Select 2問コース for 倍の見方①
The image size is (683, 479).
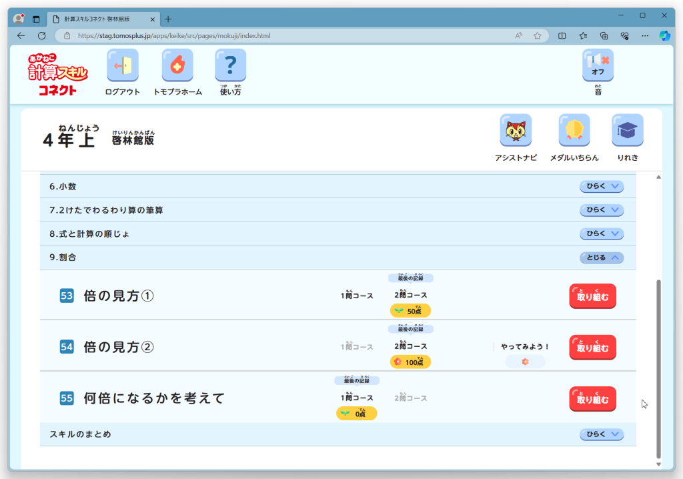pyautogui.click(x=410, y=295)
